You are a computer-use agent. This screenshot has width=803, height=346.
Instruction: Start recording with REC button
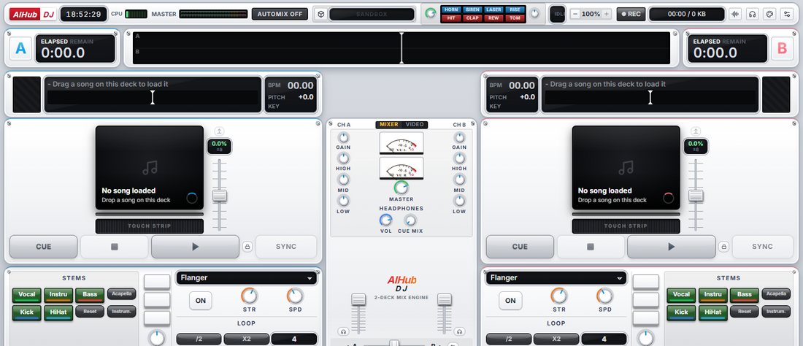(631, 14)
